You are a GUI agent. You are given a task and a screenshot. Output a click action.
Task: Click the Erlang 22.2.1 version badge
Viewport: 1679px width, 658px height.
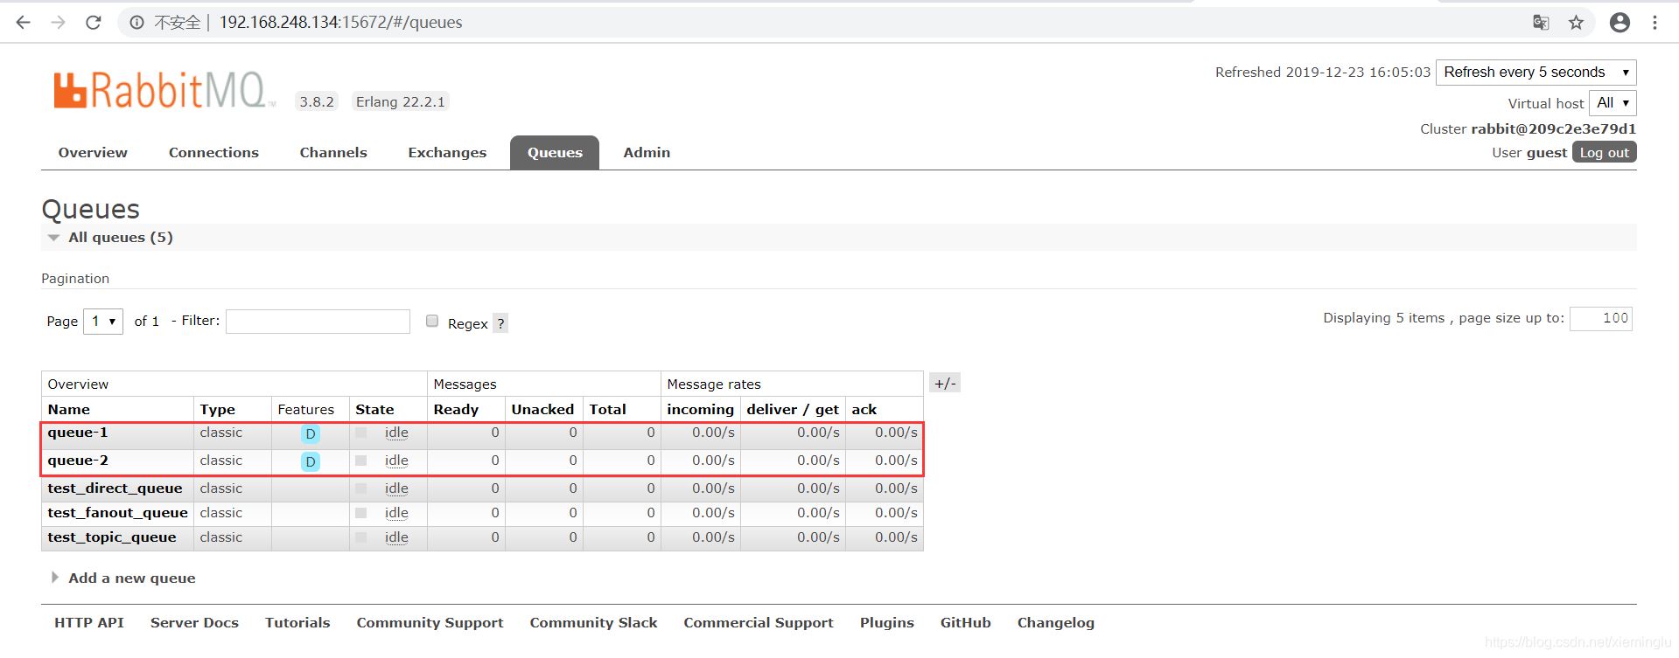pos(400,101)
